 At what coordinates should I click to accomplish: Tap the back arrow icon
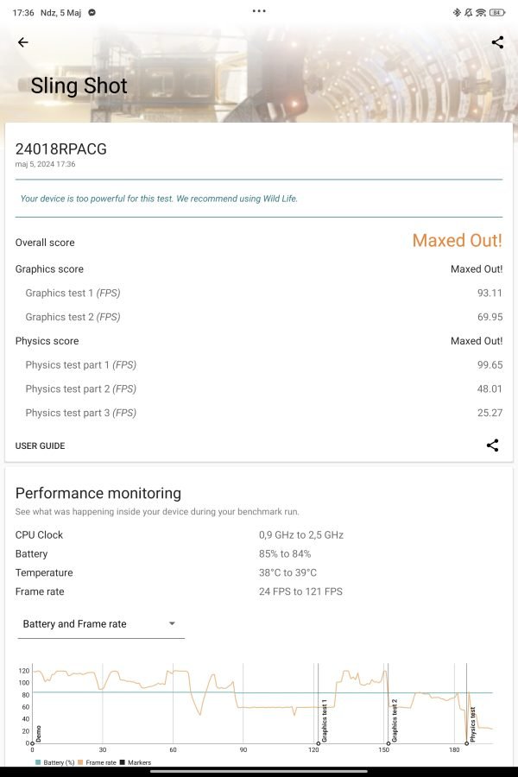[23, 42]
